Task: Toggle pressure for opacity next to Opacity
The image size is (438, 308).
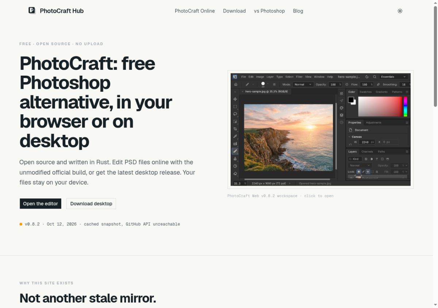Action: 347,84
